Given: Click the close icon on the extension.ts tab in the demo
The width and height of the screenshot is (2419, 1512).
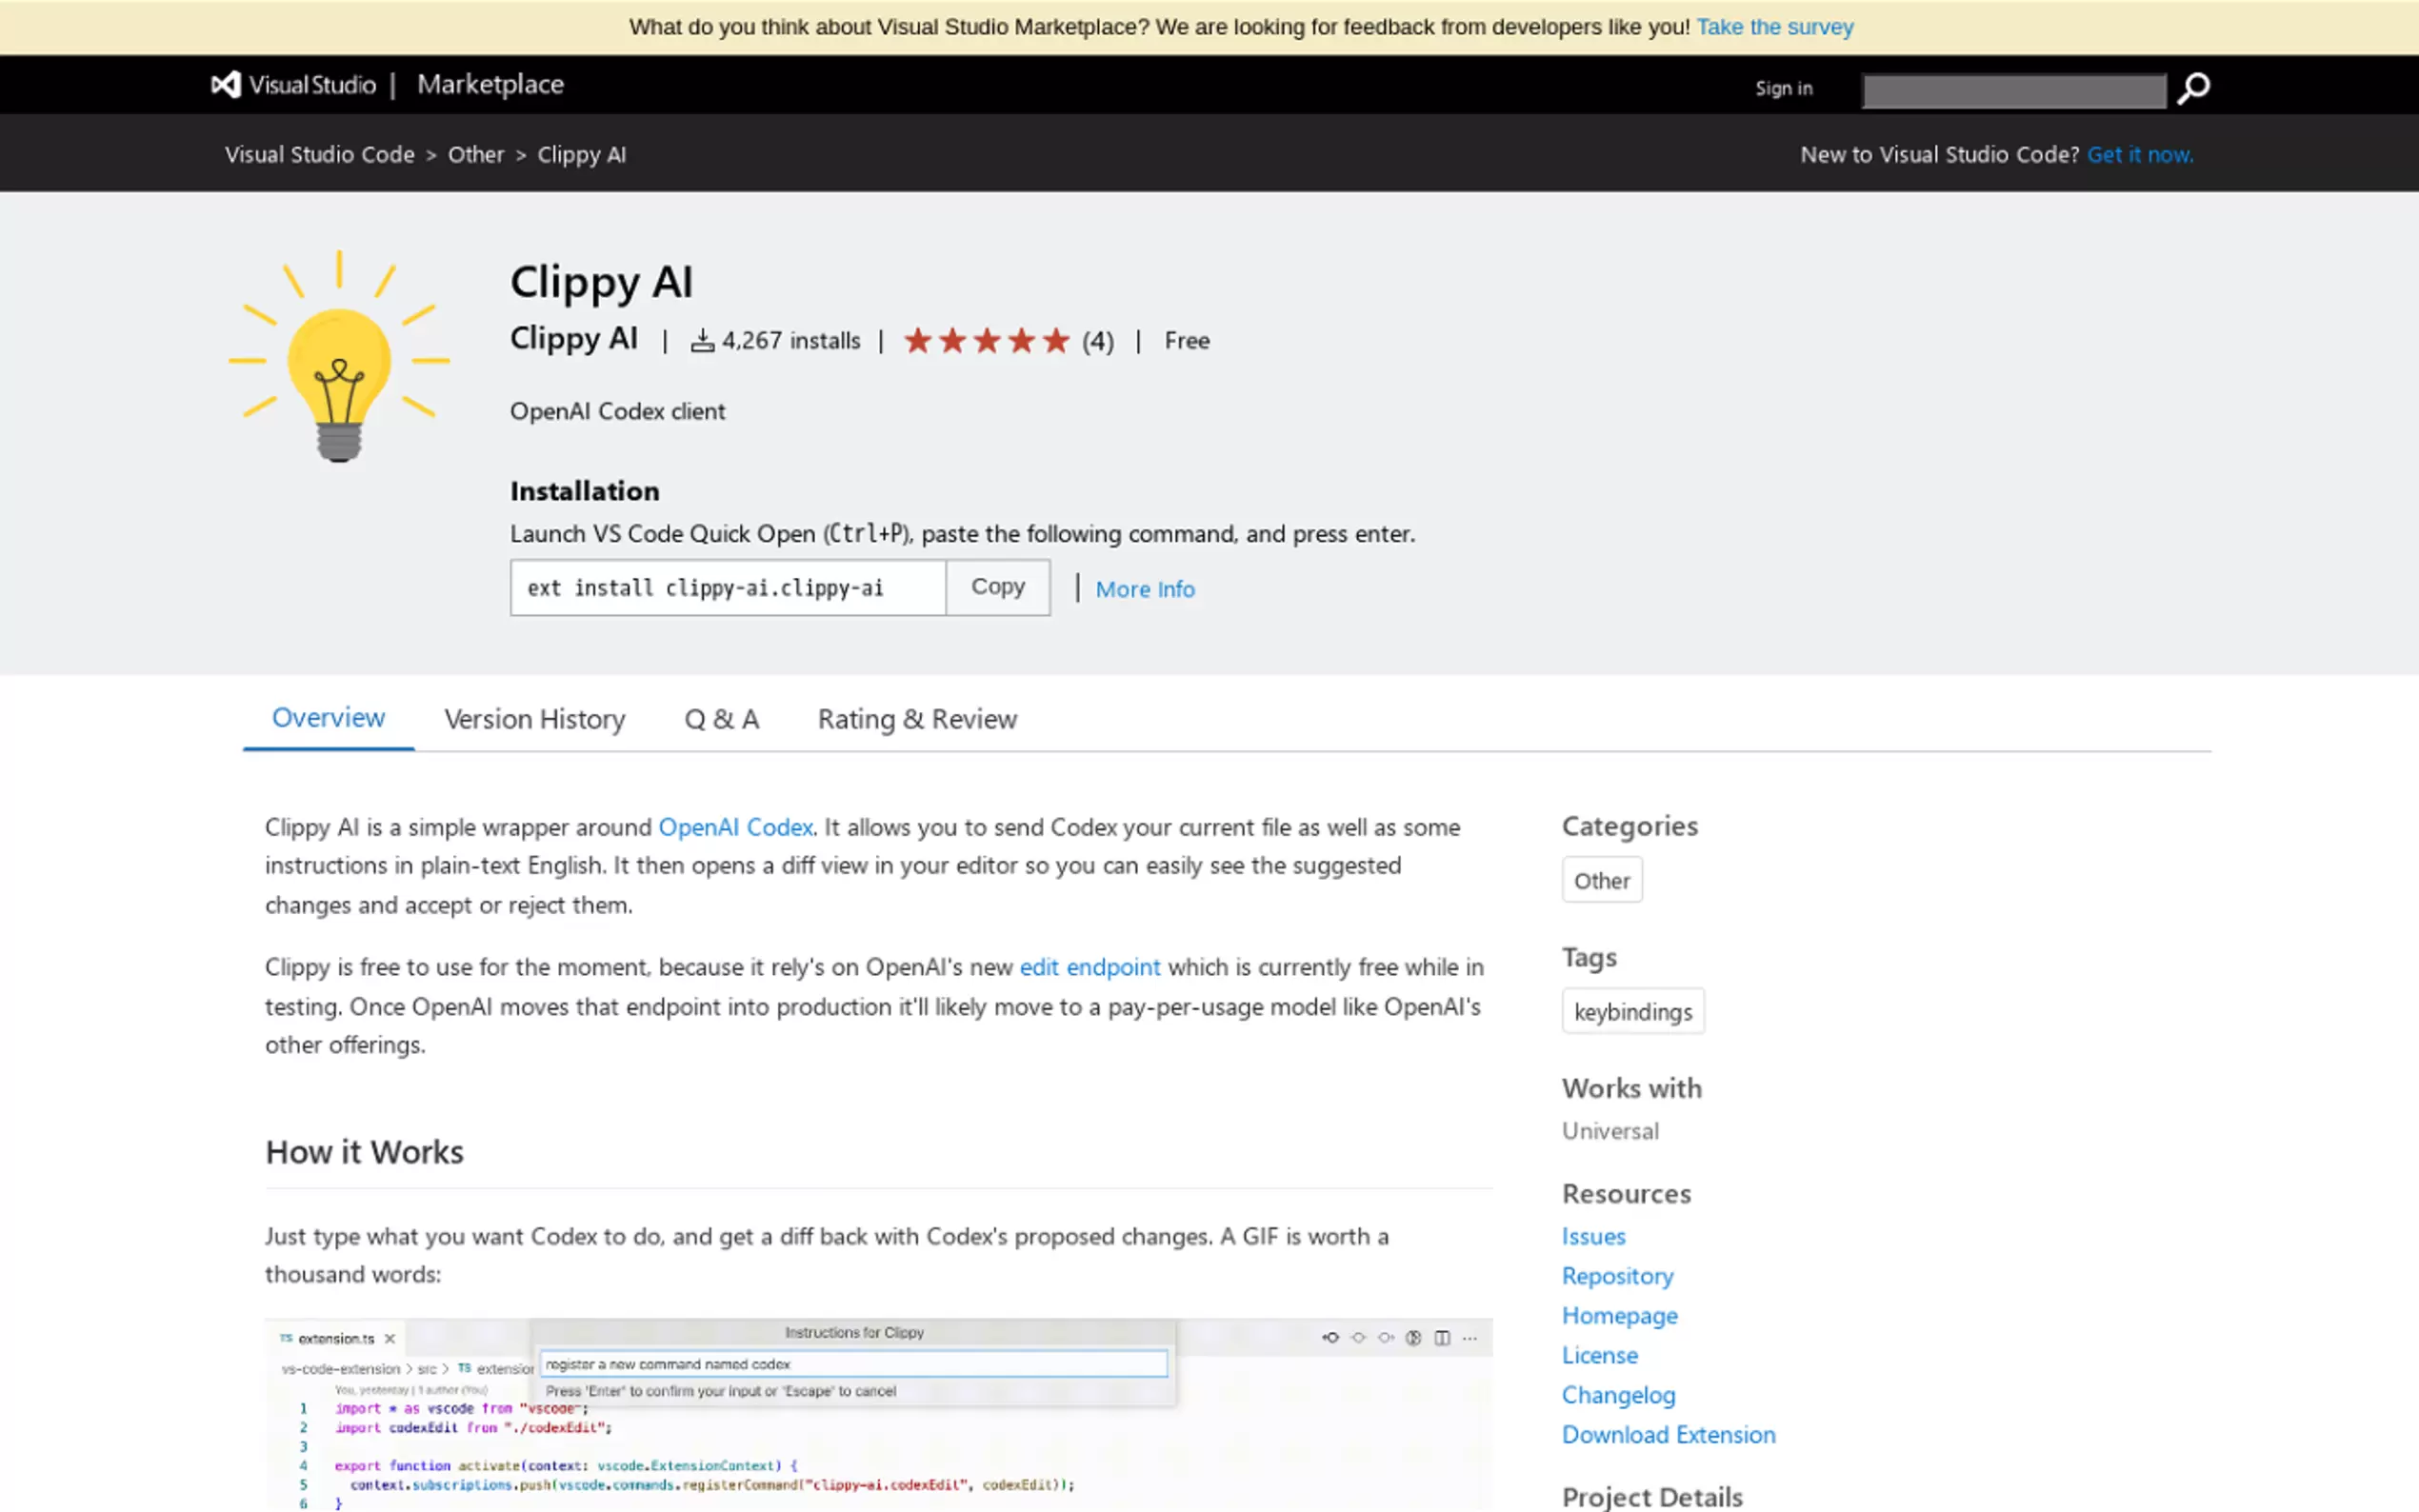Looking at the screenshot, I should (x=390, y=1338).
